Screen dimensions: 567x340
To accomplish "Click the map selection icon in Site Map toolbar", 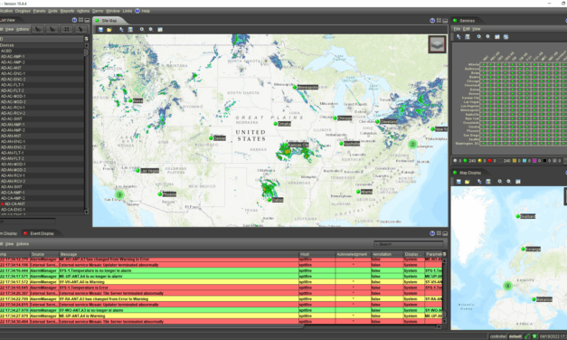I will 130,30.
